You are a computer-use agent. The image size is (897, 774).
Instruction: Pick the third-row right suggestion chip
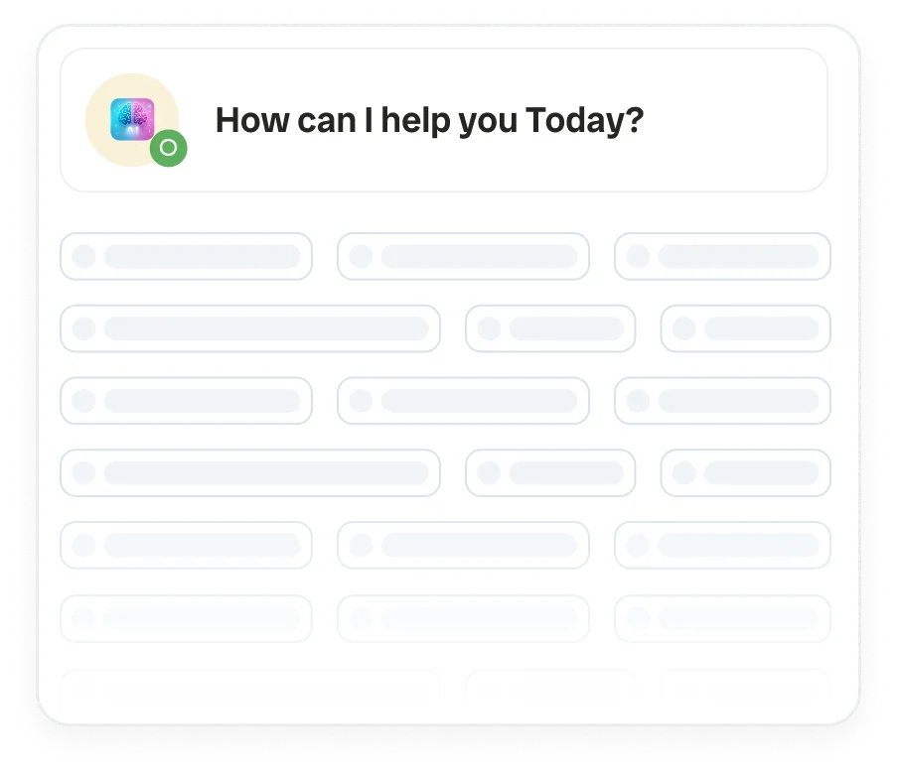pos(722,401)
